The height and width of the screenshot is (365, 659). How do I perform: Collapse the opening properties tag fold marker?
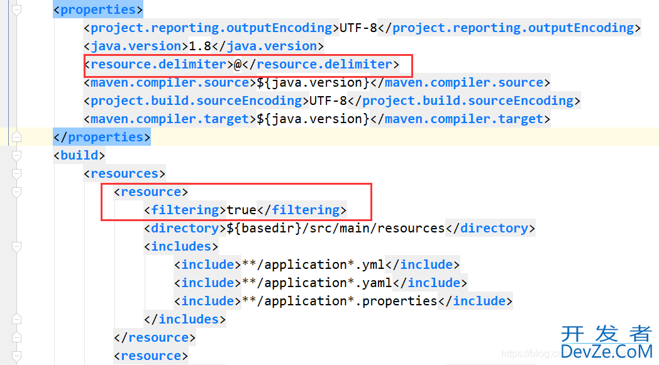pos(16,9)
